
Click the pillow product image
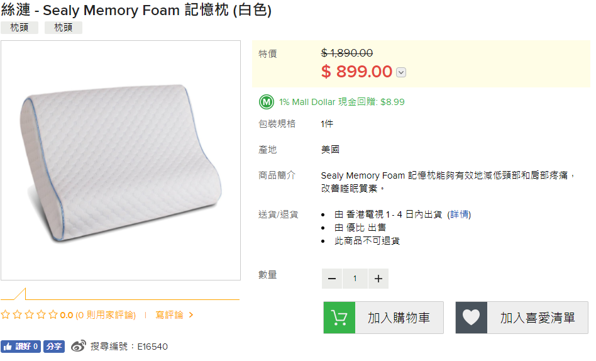point(121,160)
